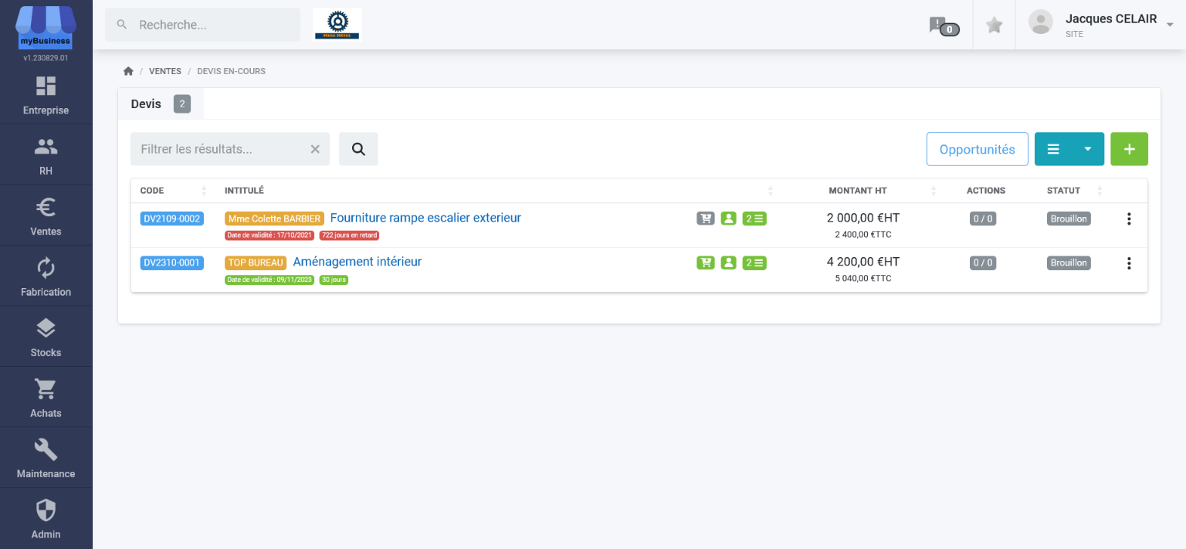Click the green cart icon for DV2310-0001
Viewport: 1186px width, 549px height.
(706, 263)
